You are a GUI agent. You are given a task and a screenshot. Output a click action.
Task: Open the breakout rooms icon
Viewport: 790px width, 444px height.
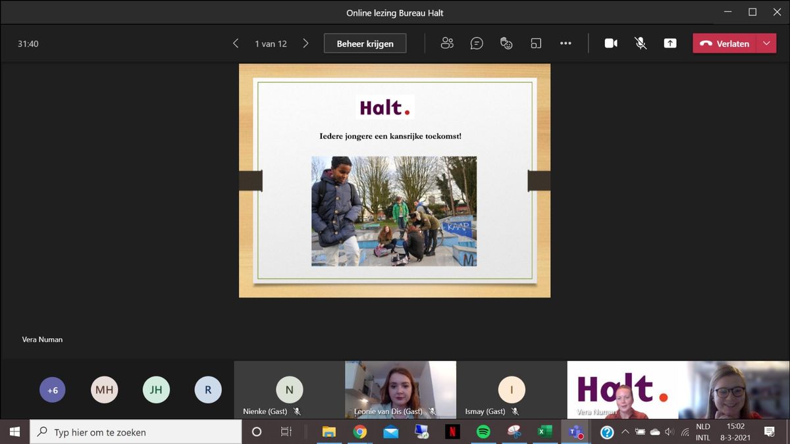point(536,43)
